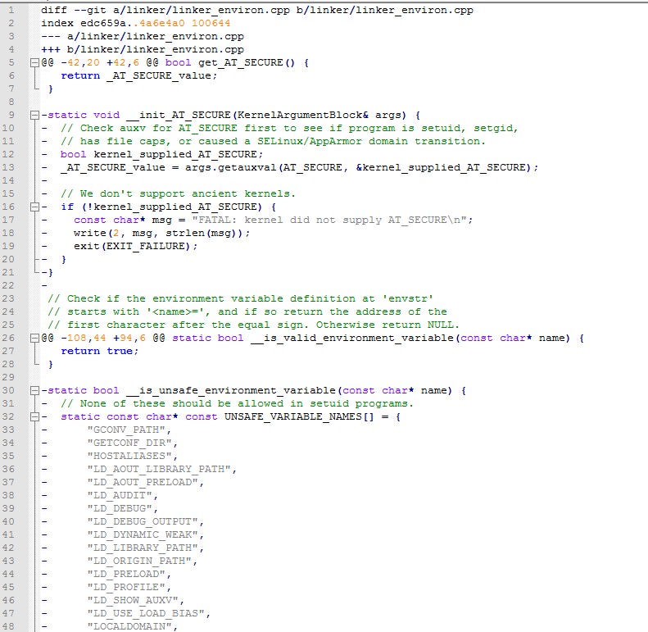Viewport: 648px width, 632px height.
Task: Click 'UNSAFE_VARIABLE_NAMES[]' identifier
Action: click(x=299, y=417)
